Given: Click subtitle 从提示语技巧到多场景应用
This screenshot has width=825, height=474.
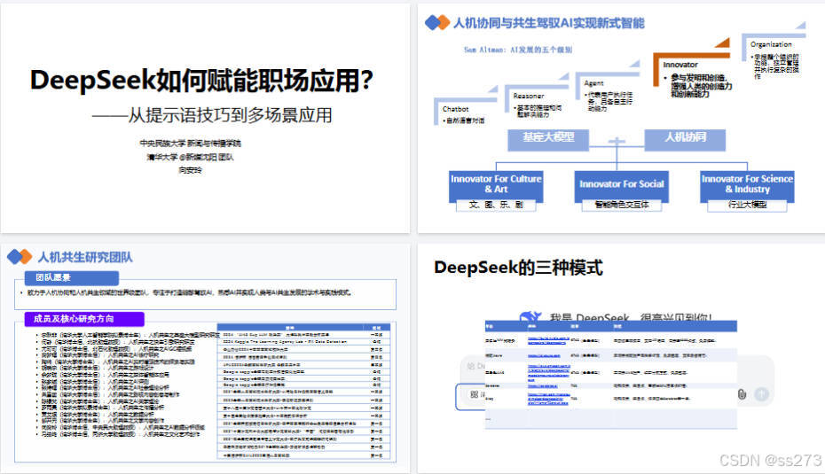Looking at the screenshot, I should [x=231, y=115].
